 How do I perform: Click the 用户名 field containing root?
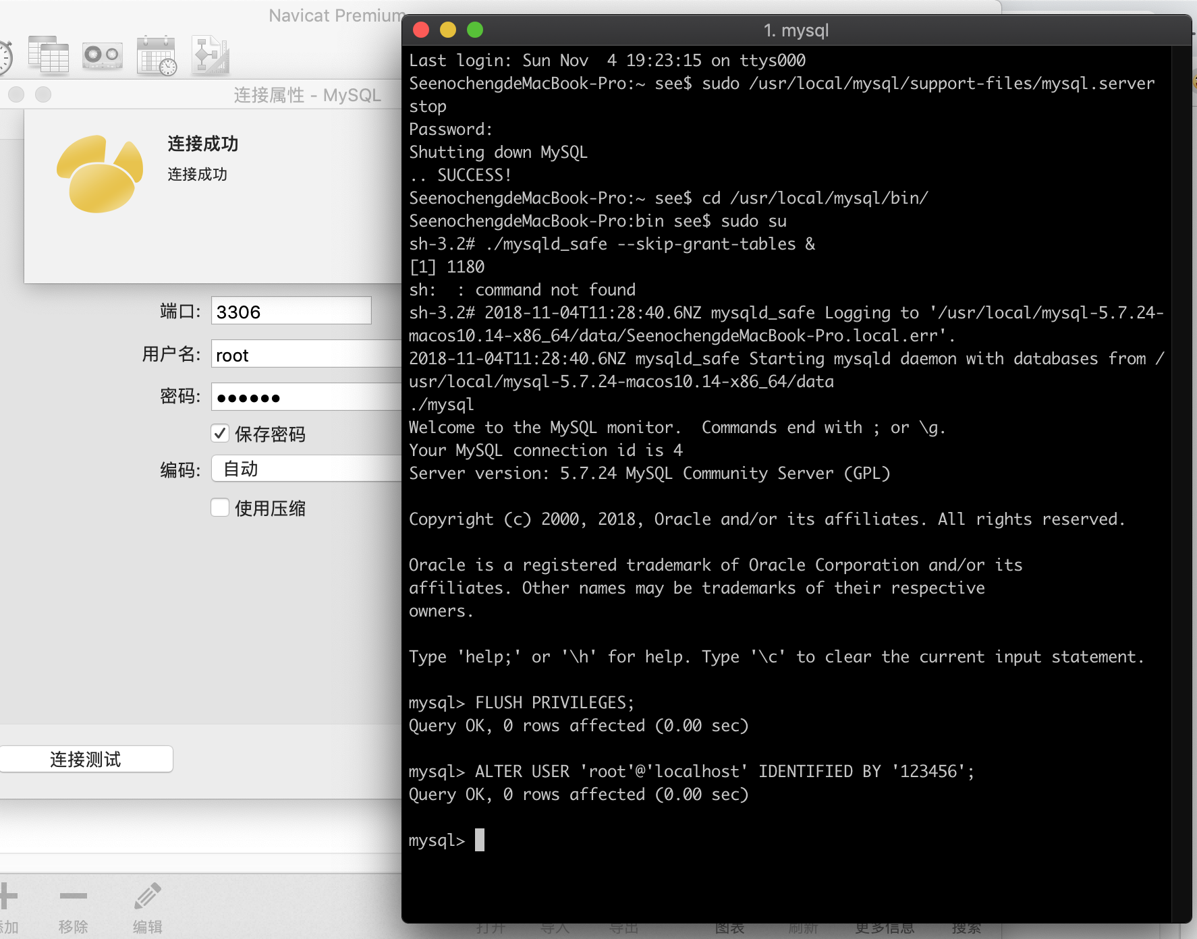tap(306, 354)
